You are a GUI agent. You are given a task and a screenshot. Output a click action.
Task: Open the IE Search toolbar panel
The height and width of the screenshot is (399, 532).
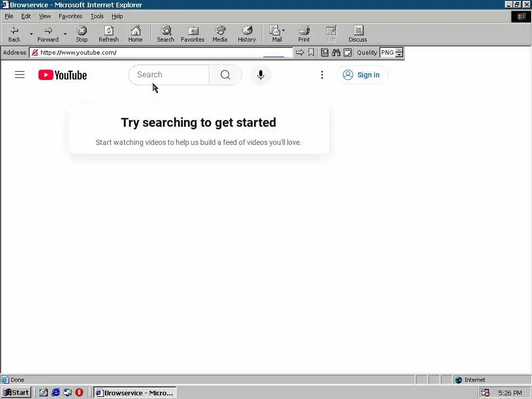point(166,34)
